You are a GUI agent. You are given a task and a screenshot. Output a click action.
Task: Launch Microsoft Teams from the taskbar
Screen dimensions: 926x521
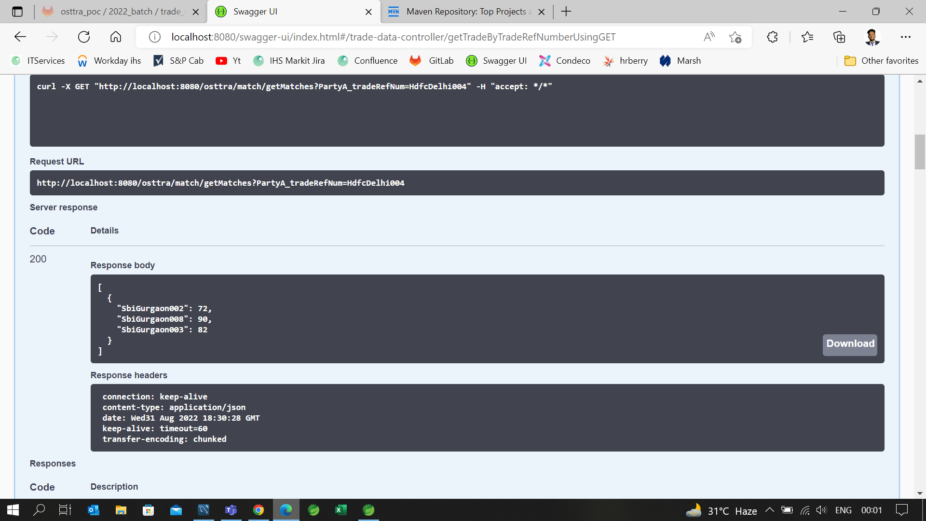(231, 510)
